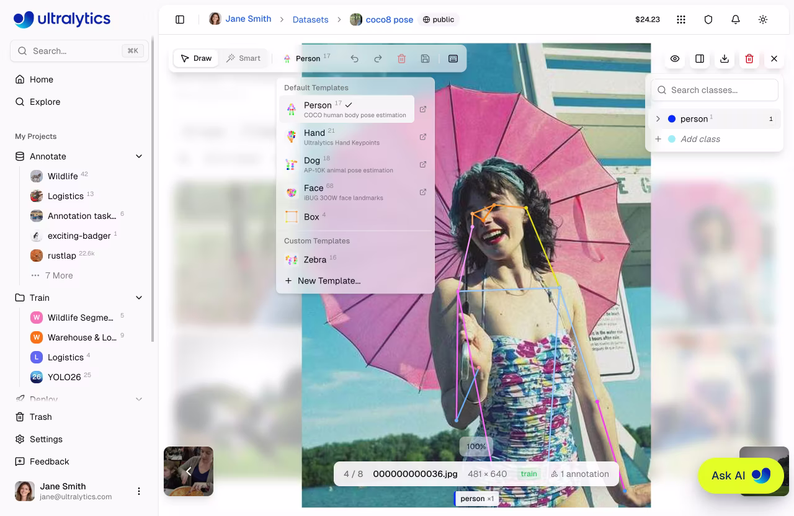Open the Ask AI assistant
Image resolution: width=794 pixels, height=516 pixels.
741,476
